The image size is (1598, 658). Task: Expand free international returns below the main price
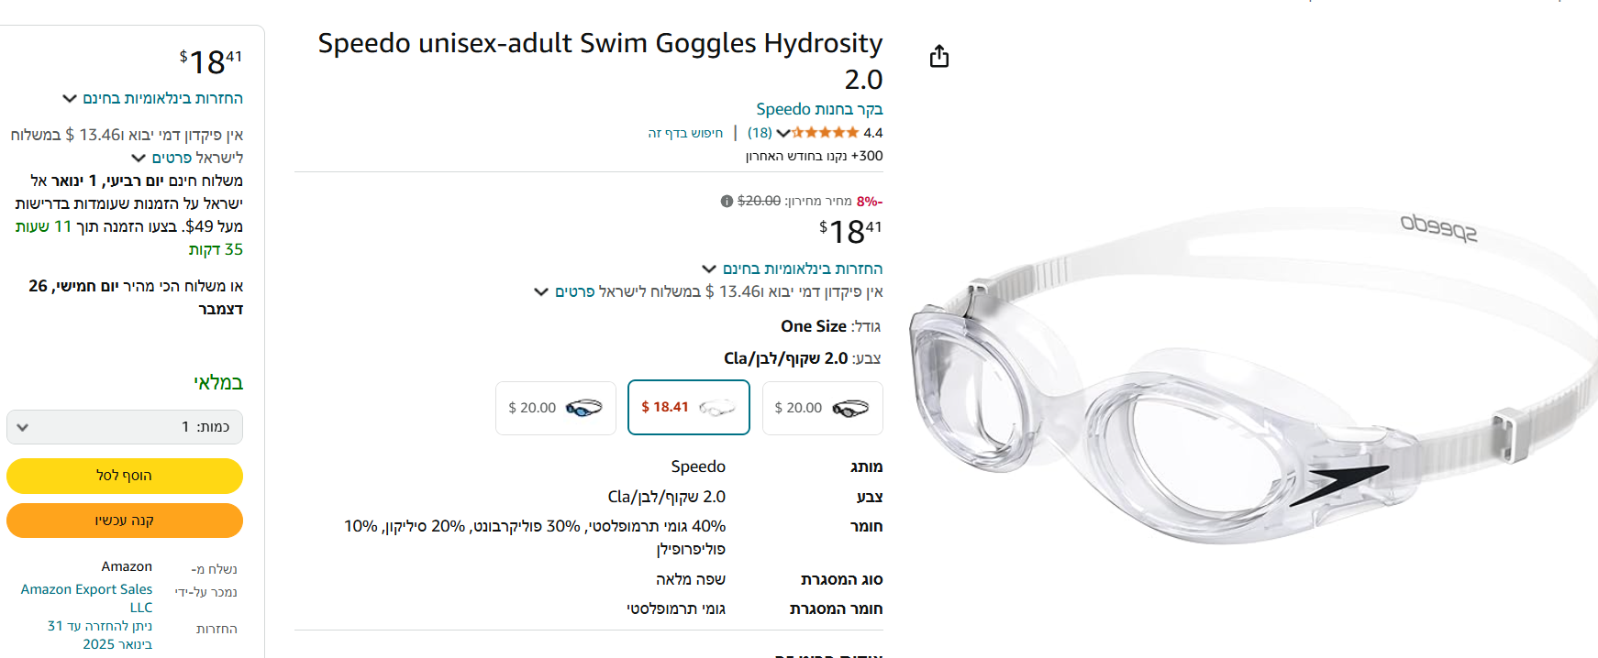click(x=793, y=269)
